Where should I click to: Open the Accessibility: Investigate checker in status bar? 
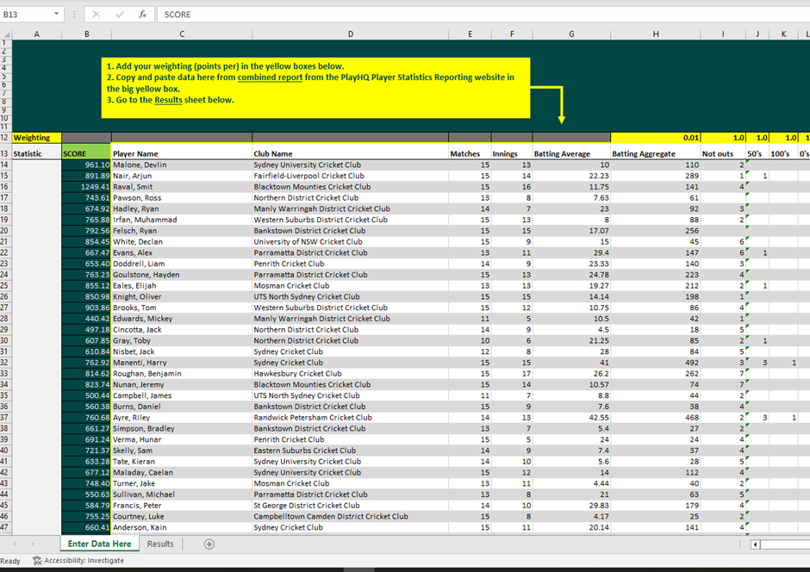(x=78, y=560)
